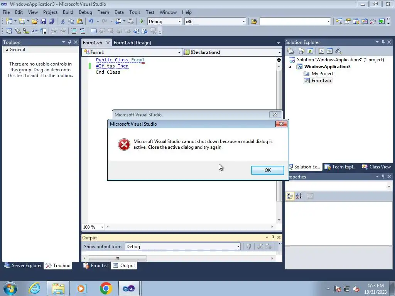Click the Save floppy disk icon

(43, 22)
